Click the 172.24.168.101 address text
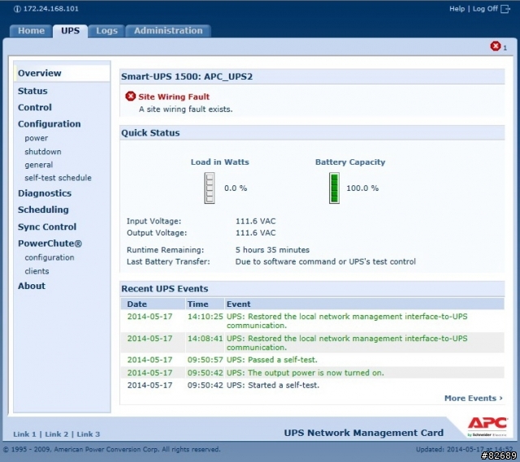The height and width of the screenshot is (462, 520). 51,9
